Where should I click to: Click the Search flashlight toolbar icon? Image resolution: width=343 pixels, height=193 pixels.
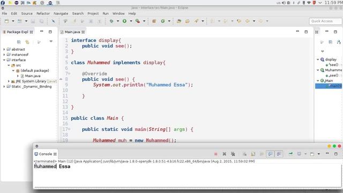point(196,21)
